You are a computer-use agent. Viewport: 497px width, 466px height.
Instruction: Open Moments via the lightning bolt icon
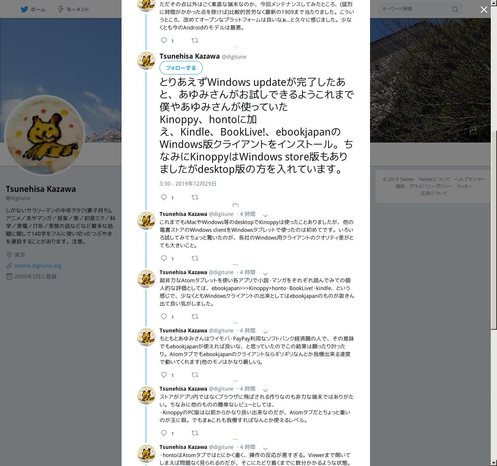click(x=61, y=9)
